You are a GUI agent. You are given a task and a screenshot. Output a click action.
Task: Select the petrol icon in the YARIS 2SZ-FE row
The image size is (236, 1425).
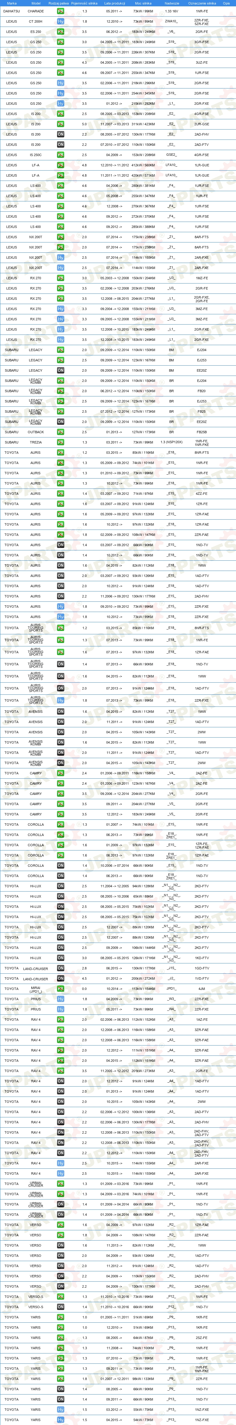pos(60,1337)
